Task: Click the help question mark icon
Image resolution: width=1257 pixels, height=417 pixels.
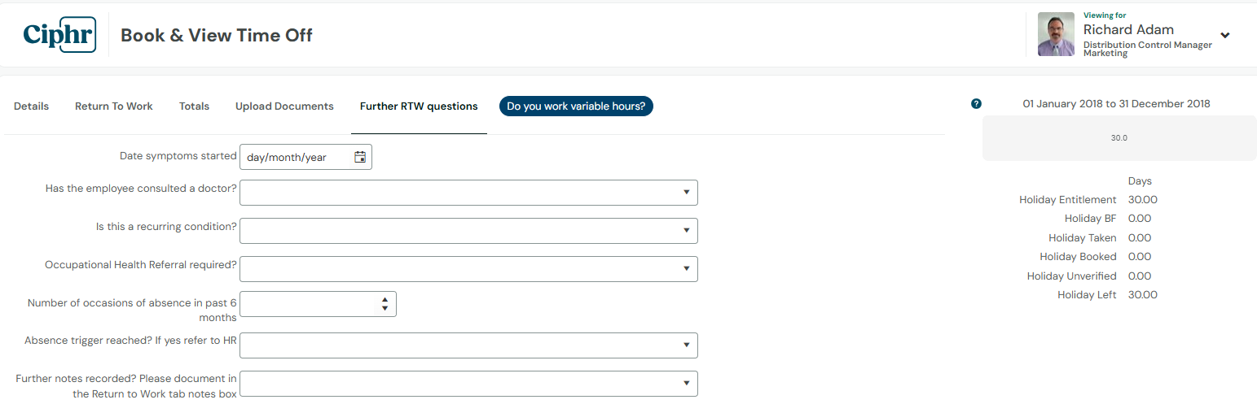Action: tap(977, 104)
